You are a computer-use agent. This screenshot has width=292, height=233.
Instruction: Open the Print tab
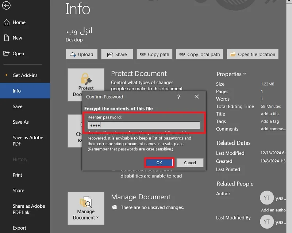pos(17,175)
